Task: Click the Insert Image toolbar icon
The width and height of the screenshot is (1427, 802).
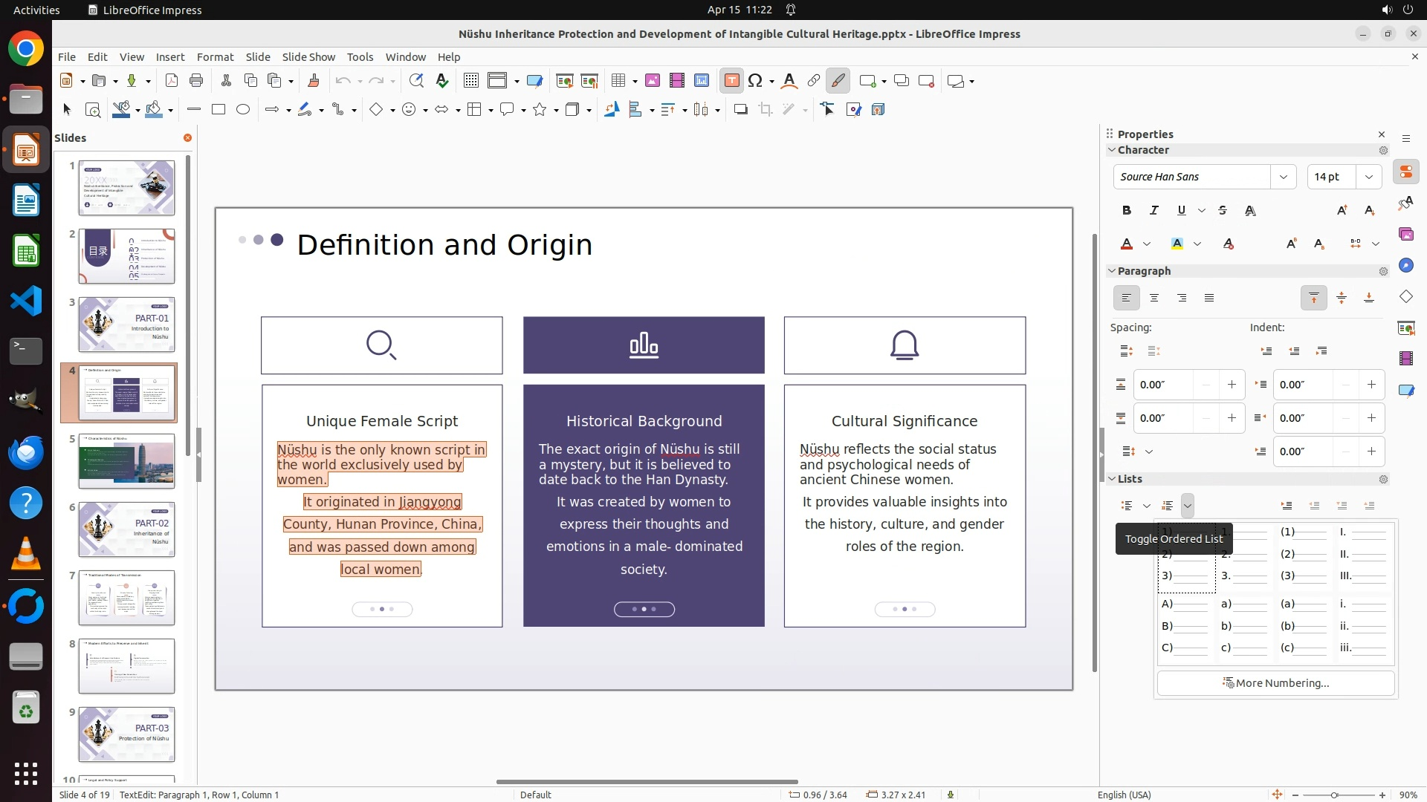Action: tap(652, 81)
